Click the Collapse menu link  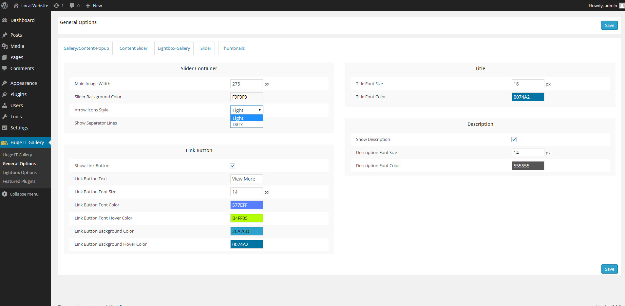(x=24, y=194)
